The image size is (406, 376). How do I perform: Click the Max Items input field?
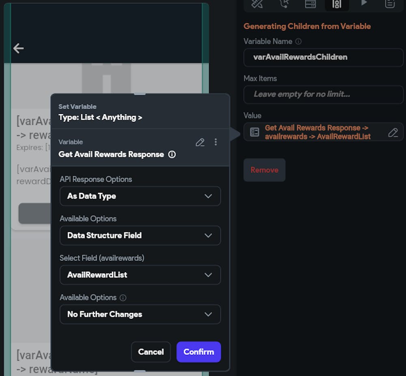323,94
